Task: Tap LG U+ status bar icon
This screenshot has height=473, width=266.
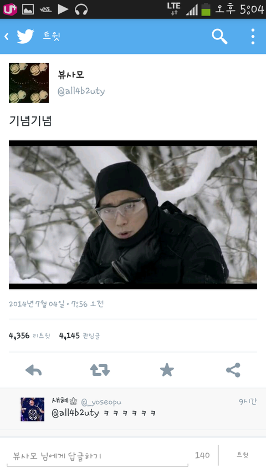Action: click(10, 9)
